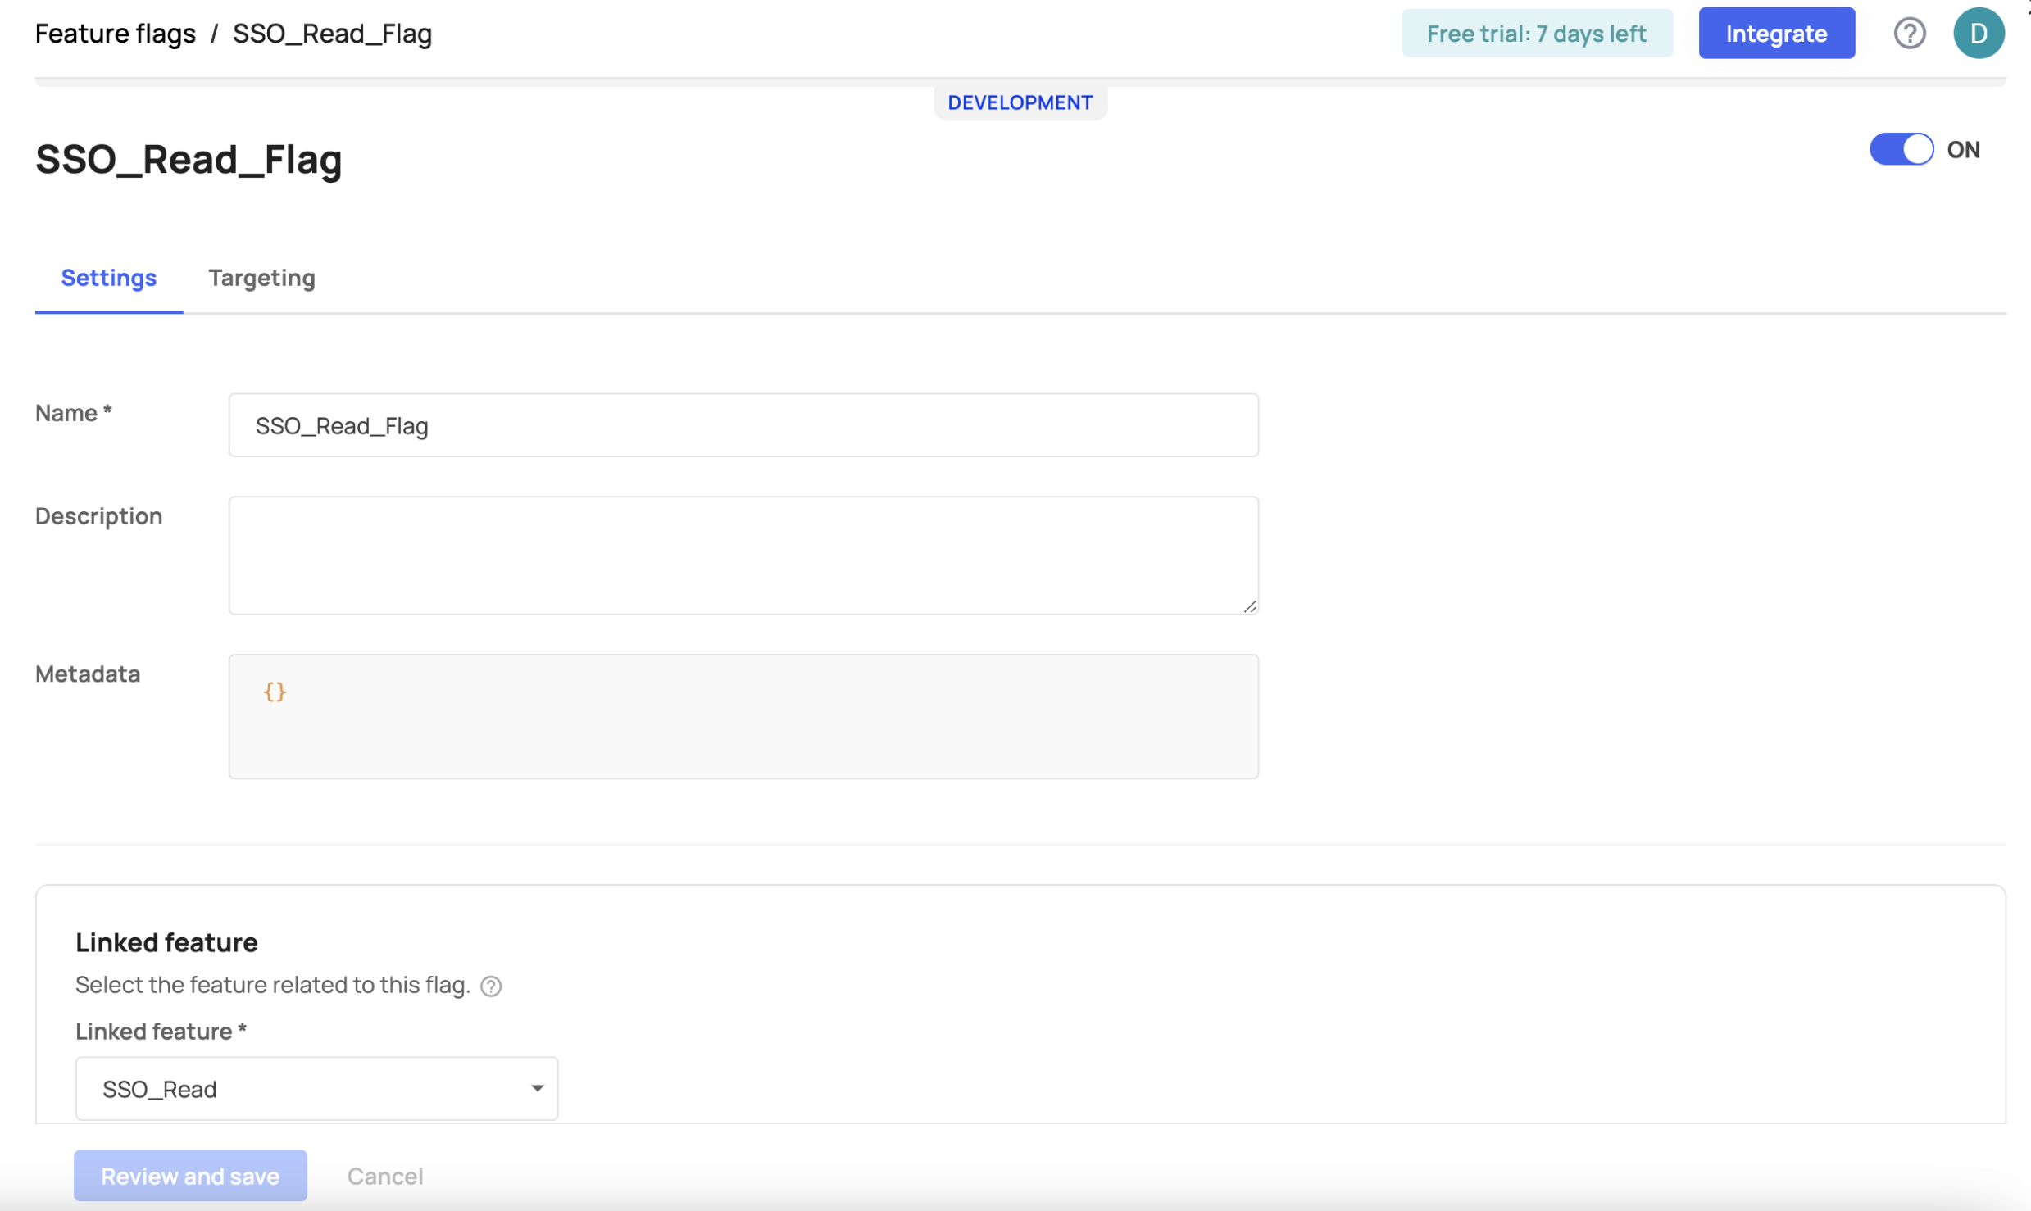The height and width of the screenshot is (1211, 2031).
Task: Click the Name input field
Action: click(x=743, y=424)
